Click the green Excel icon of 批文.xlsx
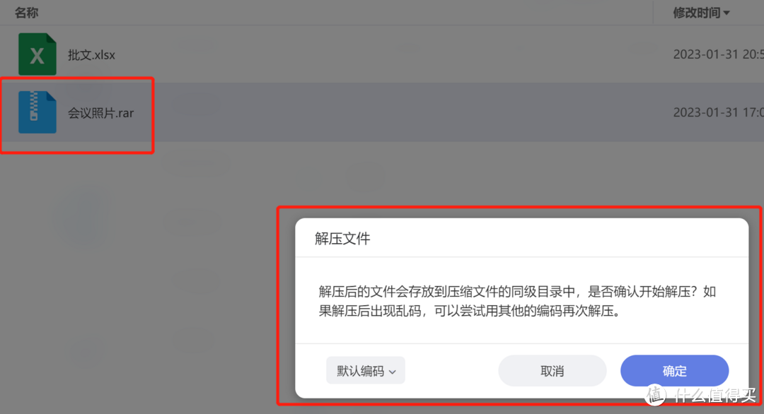This screenshot has width=764, height=414. coord(37,54)
